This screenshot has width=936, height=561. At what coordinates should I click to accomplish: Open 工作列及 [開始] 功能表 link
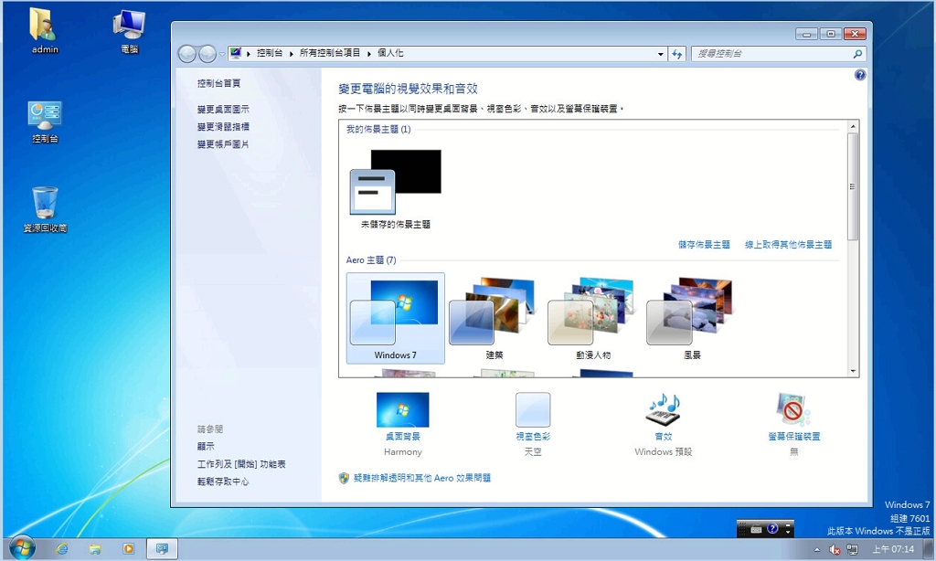(241, 464)
